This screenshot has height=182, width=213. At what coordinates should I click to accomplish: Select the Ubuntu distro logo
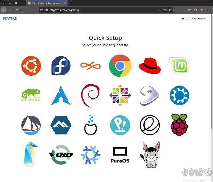(31, 66)
